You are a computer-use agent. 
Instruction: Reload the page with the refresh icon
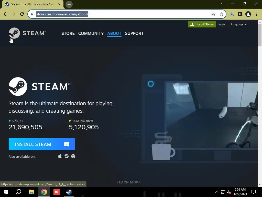[x=22, y=14]
